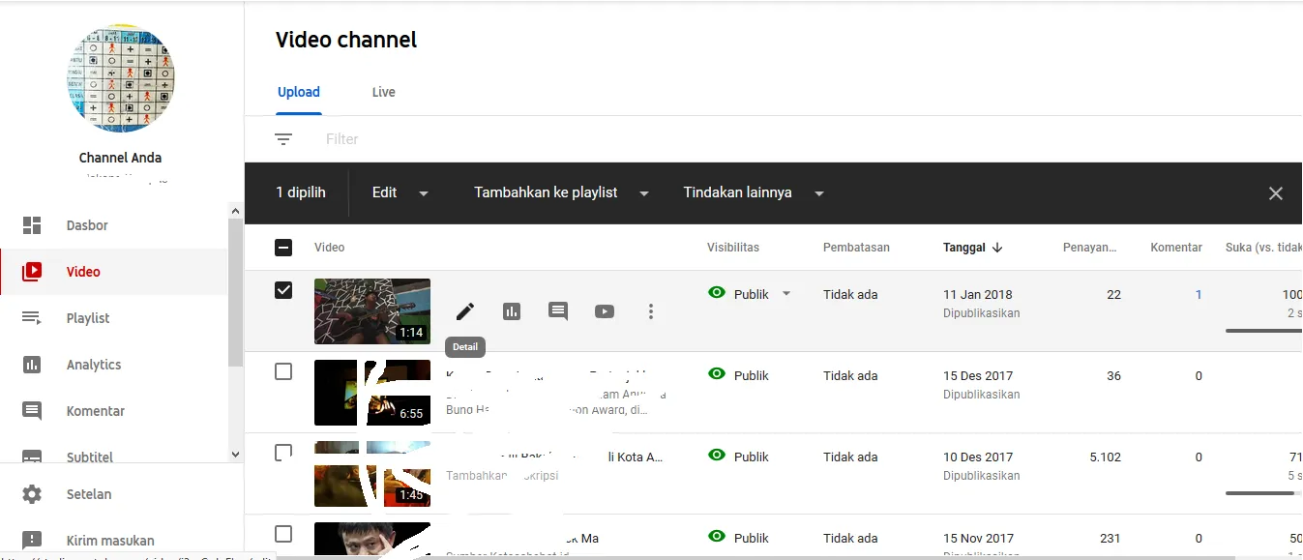Click the View on YouTube play icon
Image resolution: width=1303 pixels, height=560 pixels.
pos(605,311)
